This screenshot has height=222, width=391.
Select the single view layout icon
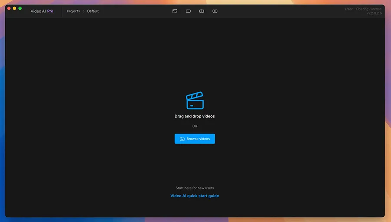(x=188, y=11)
